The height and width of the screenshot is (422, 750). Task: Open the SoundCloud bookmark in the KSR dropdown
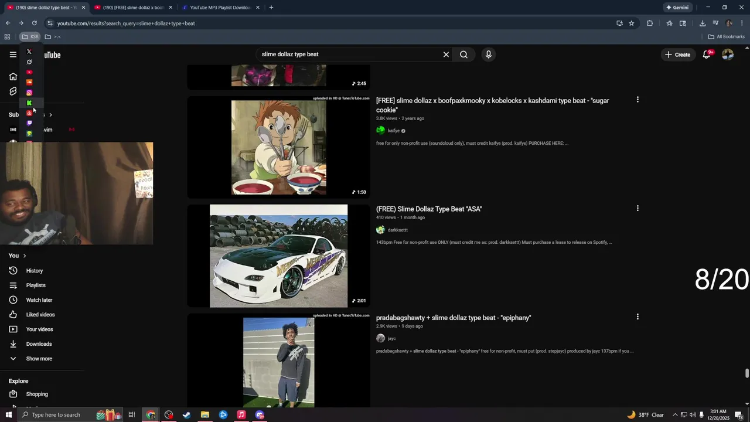[x=29, y=82]
